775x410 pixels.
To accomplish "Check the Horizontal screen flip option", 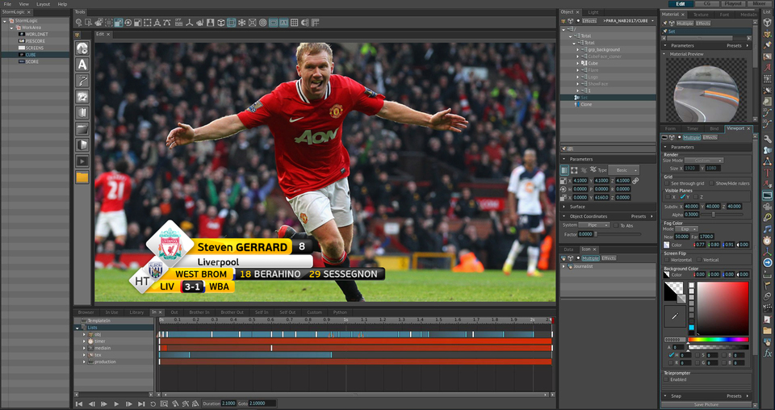I will pos(667,260).
